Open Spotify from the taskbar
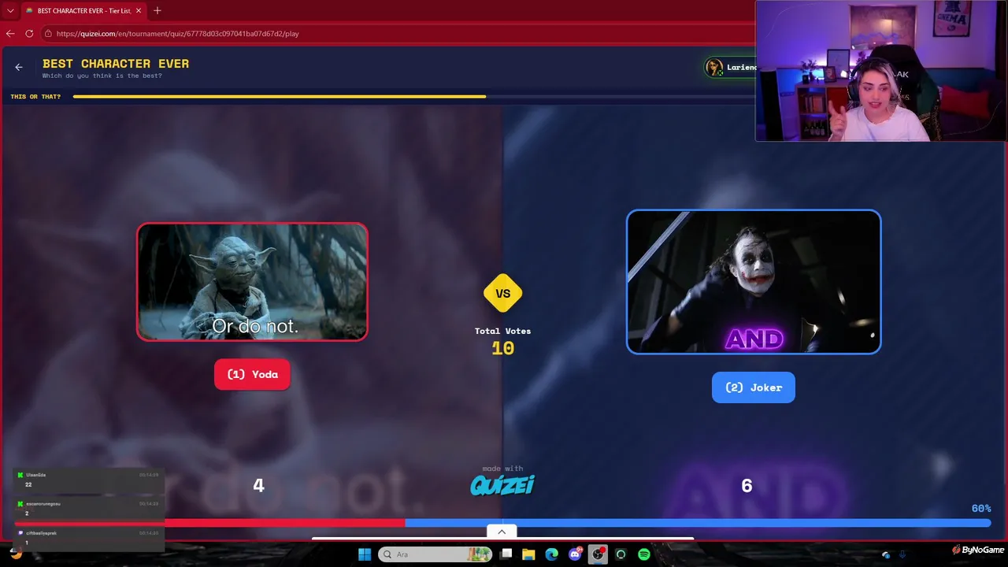 (643, 554)
